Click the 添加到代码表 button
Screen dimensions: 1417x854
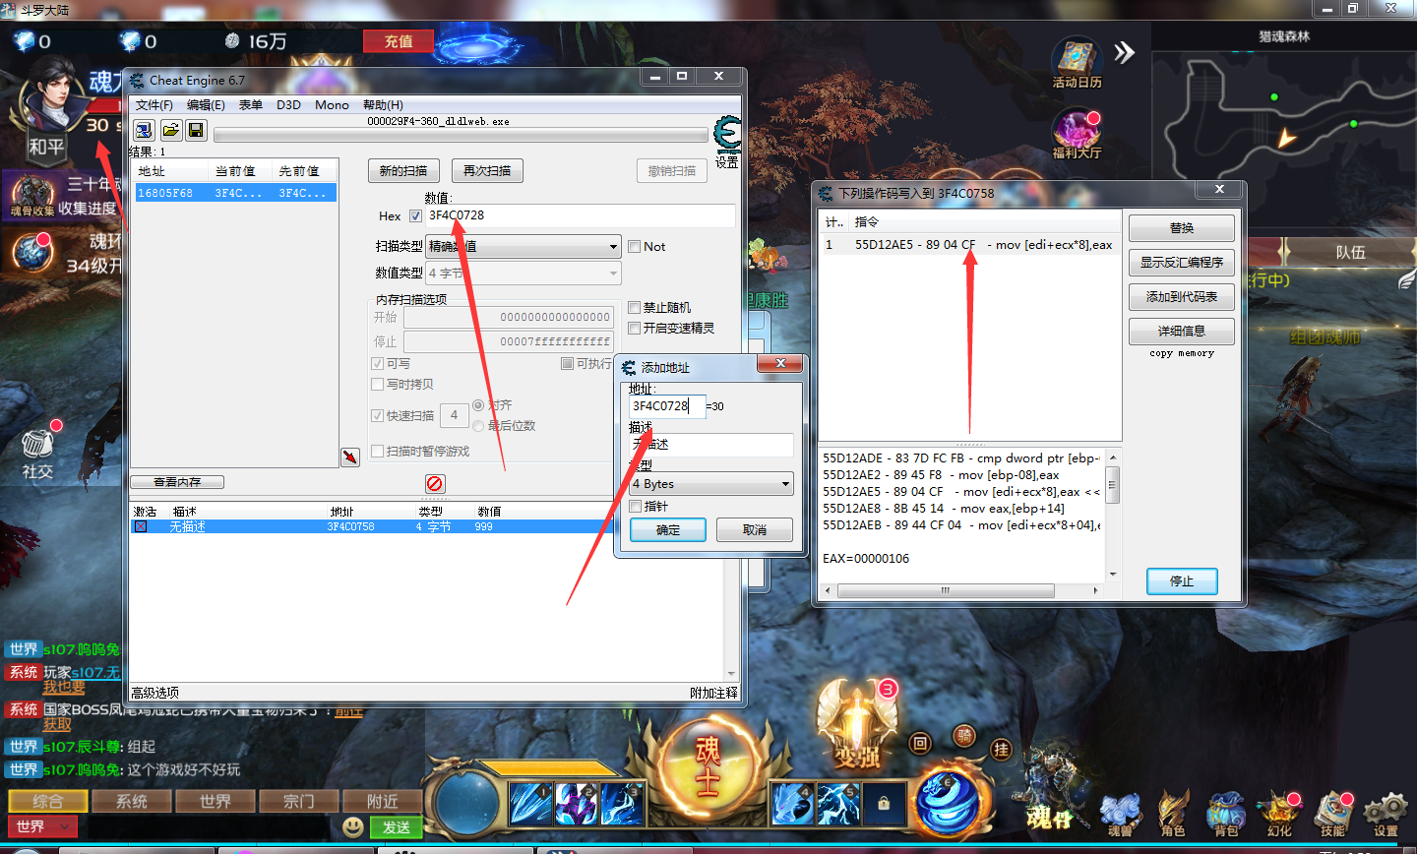(x=1182, y=297)
